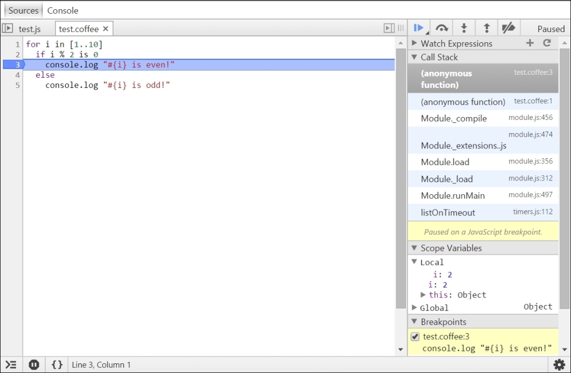Refresh Watch Expressions with the reload icon

click(546, 43)
